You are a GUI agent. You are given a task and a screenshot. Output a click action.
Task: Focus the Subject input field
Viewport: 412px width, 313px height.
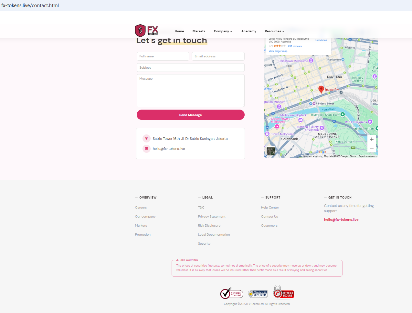click(x=191, y=68)
